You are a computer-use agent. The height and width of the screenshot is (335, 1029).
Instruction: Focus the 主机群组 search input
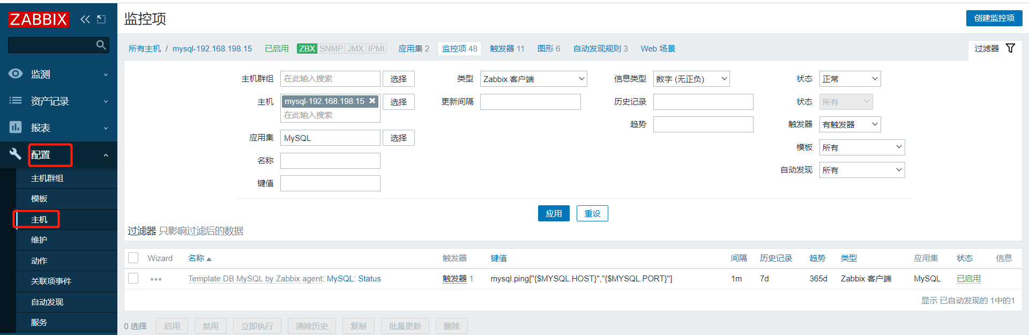pyautogui.click(x=330, y=79)
